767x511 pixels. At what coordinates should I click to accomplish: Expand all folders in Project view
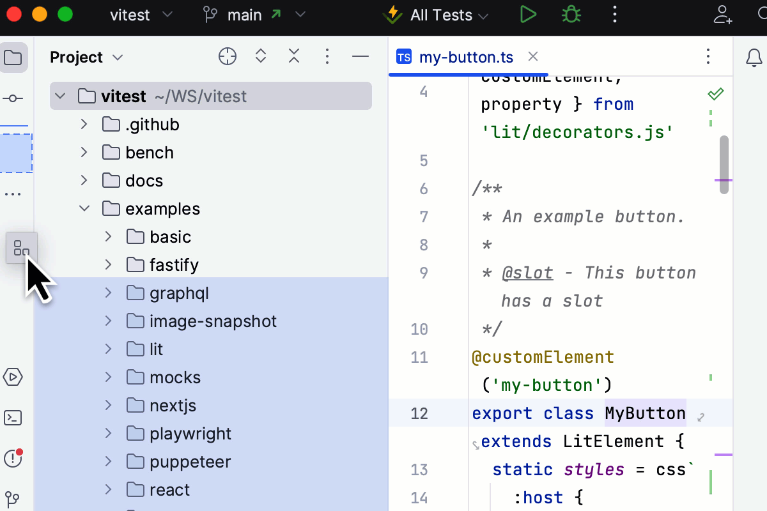[260, 56]
